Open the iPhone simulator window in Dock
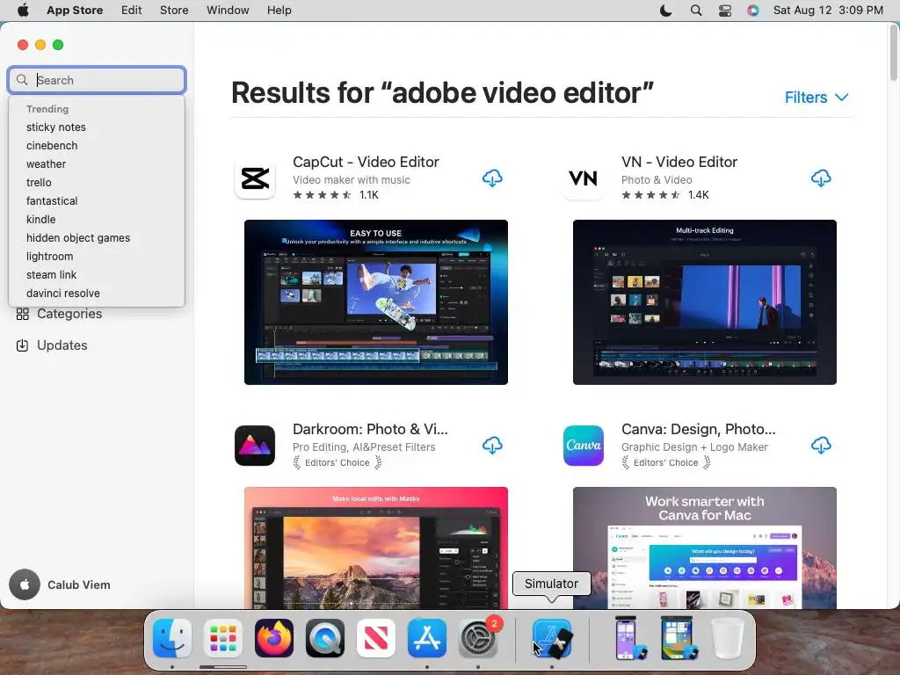 click(x=629, y=638)
